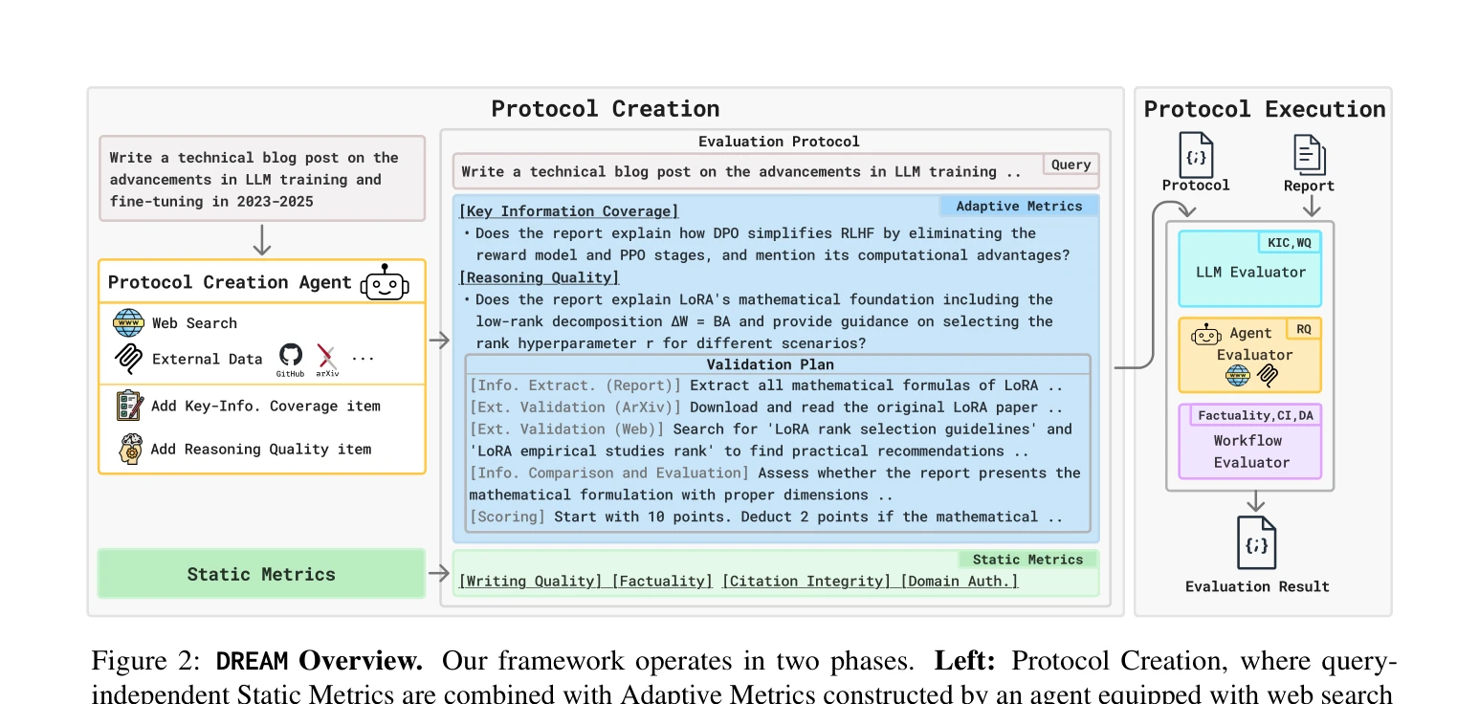This screenshot has height=704, width=1479.
Task: Click the Validation Plan header
Action: [x=770, y=364]
